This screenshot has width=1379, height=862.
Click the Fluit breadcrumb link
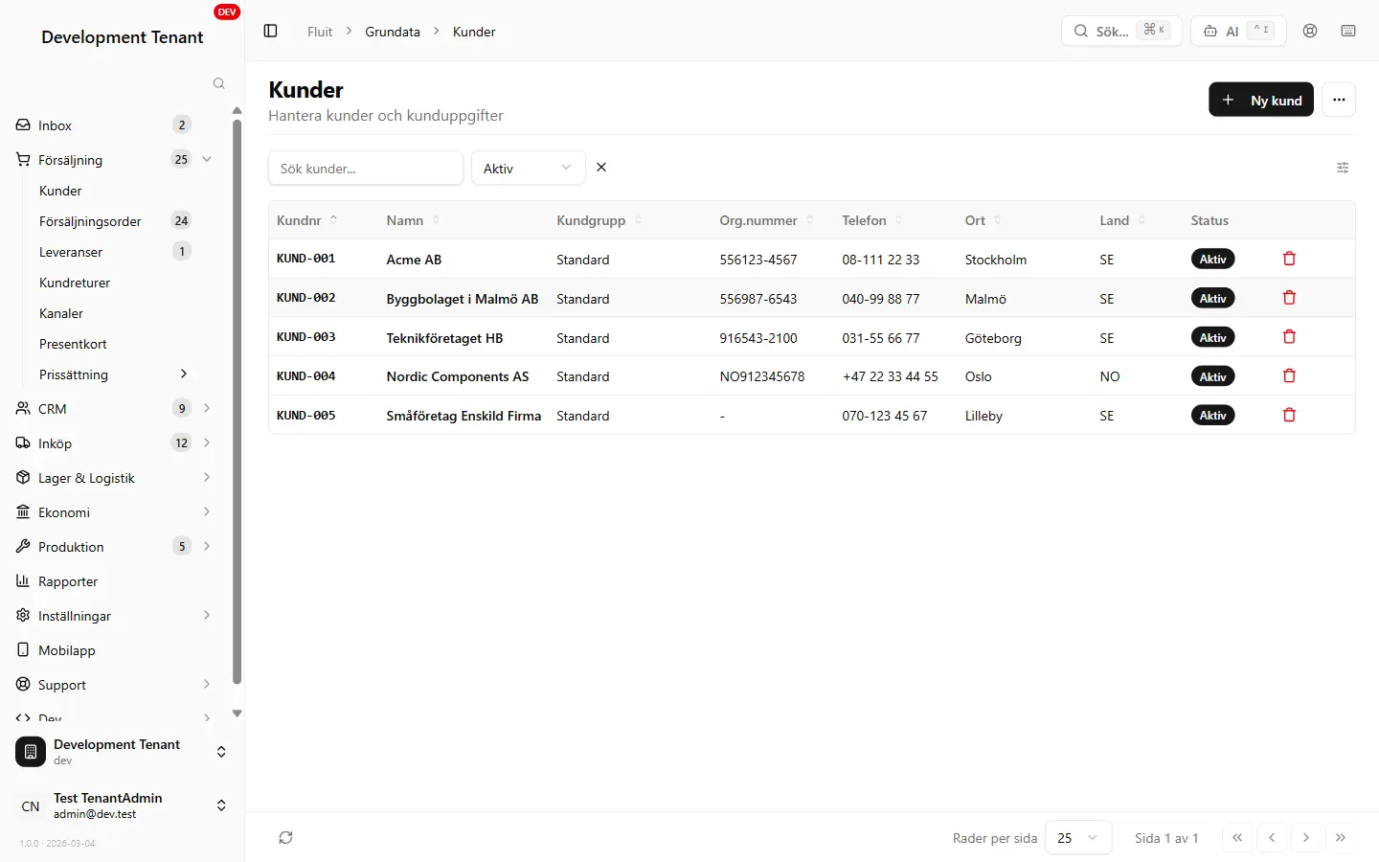320,32
